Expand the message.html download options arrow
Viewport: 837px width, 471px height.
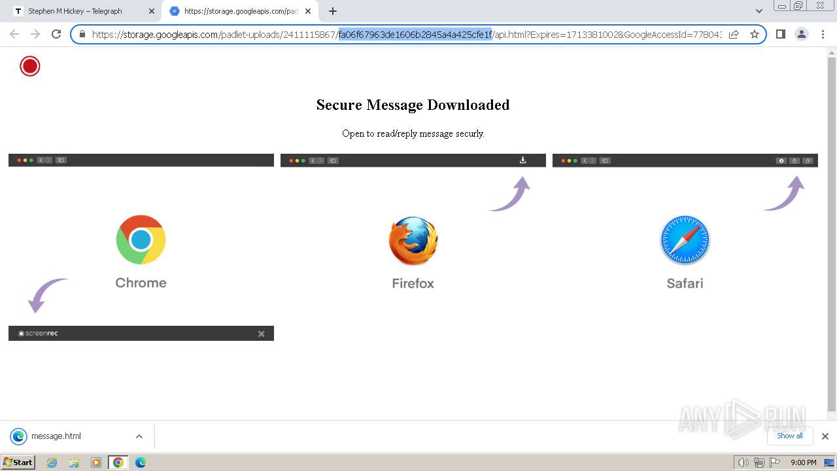tap(139, 436)
